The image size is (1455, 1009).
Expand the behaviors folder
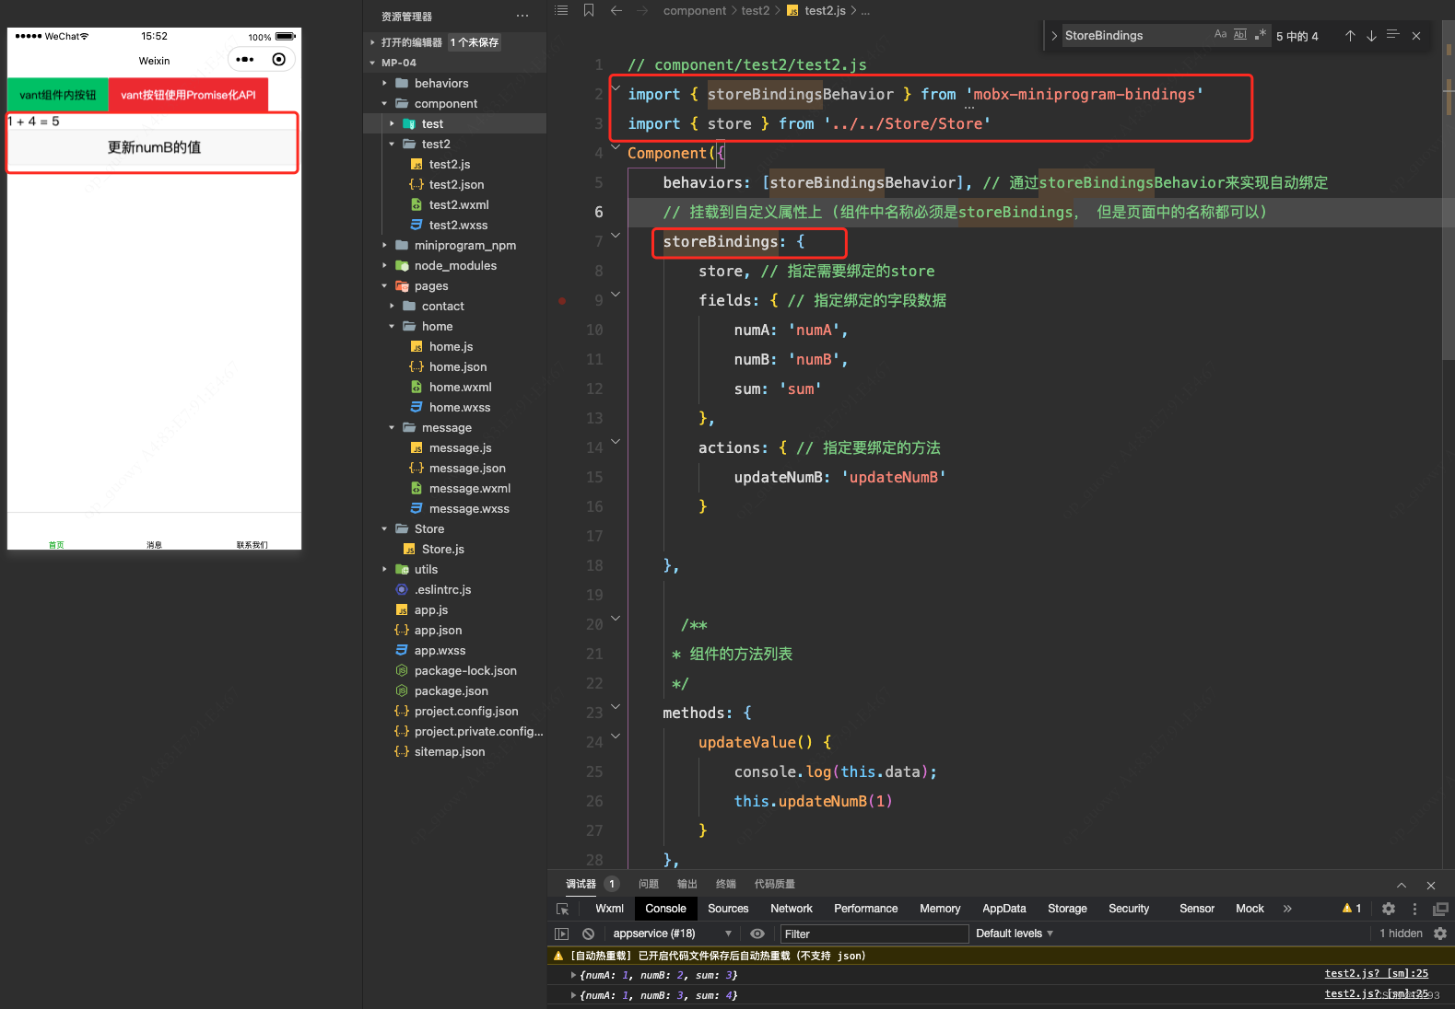tap(384, 83)
